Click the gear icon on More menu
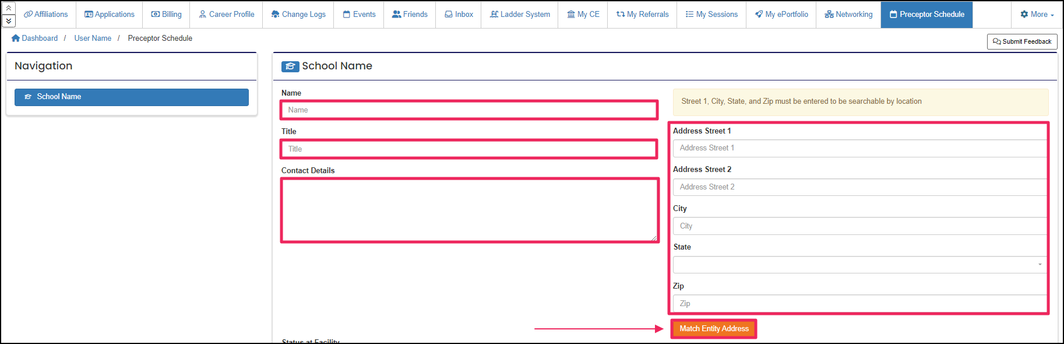The image size is (1064, 344). 1024,14
